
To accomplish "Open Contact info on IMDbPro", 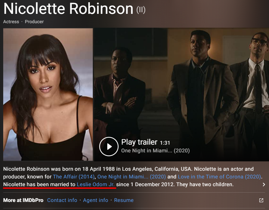I will (62, 200).
